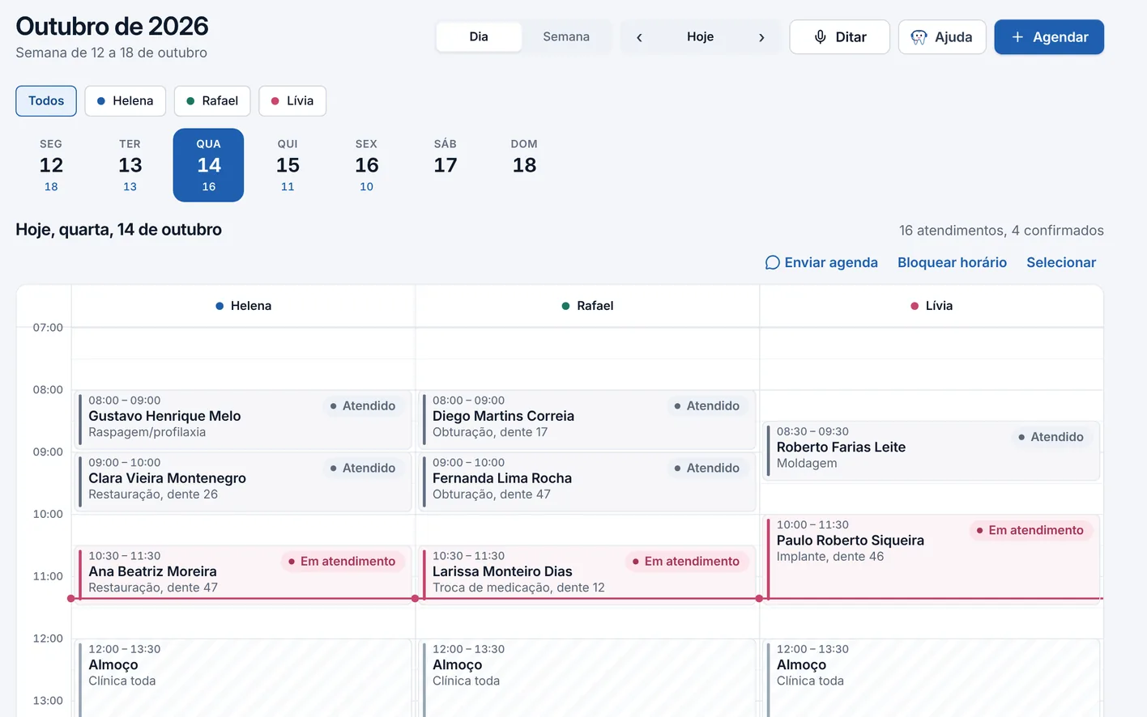Click the tooth icon in Ajuda
The width and height of the screenshot is (1147, 717).
click(919, 37)
